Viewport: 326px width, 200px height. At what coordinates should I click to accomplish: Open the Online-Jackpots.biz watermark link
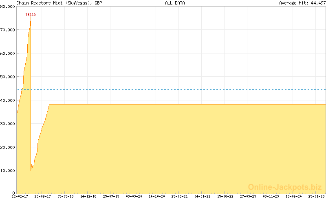coord(285,187)
